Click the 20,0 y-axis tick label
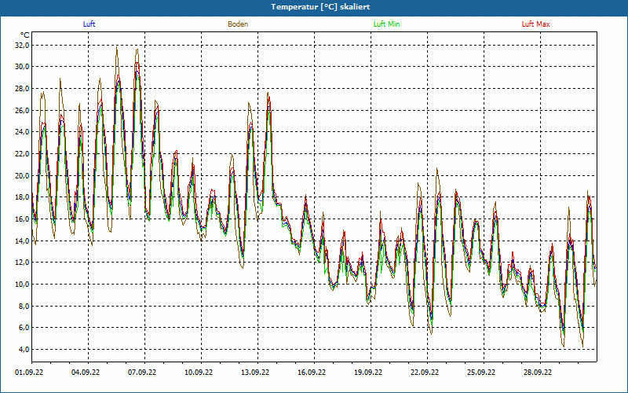The height and width of the screenshot is (393, 628). (22, 176)
